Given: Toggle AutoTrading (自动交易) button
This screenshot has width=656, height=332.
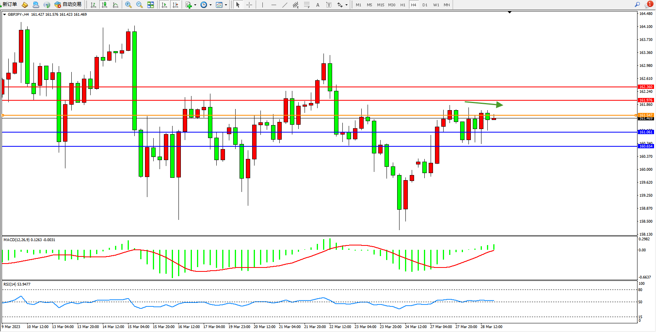Looking at the screenshot, I should [x=68, y=5].
